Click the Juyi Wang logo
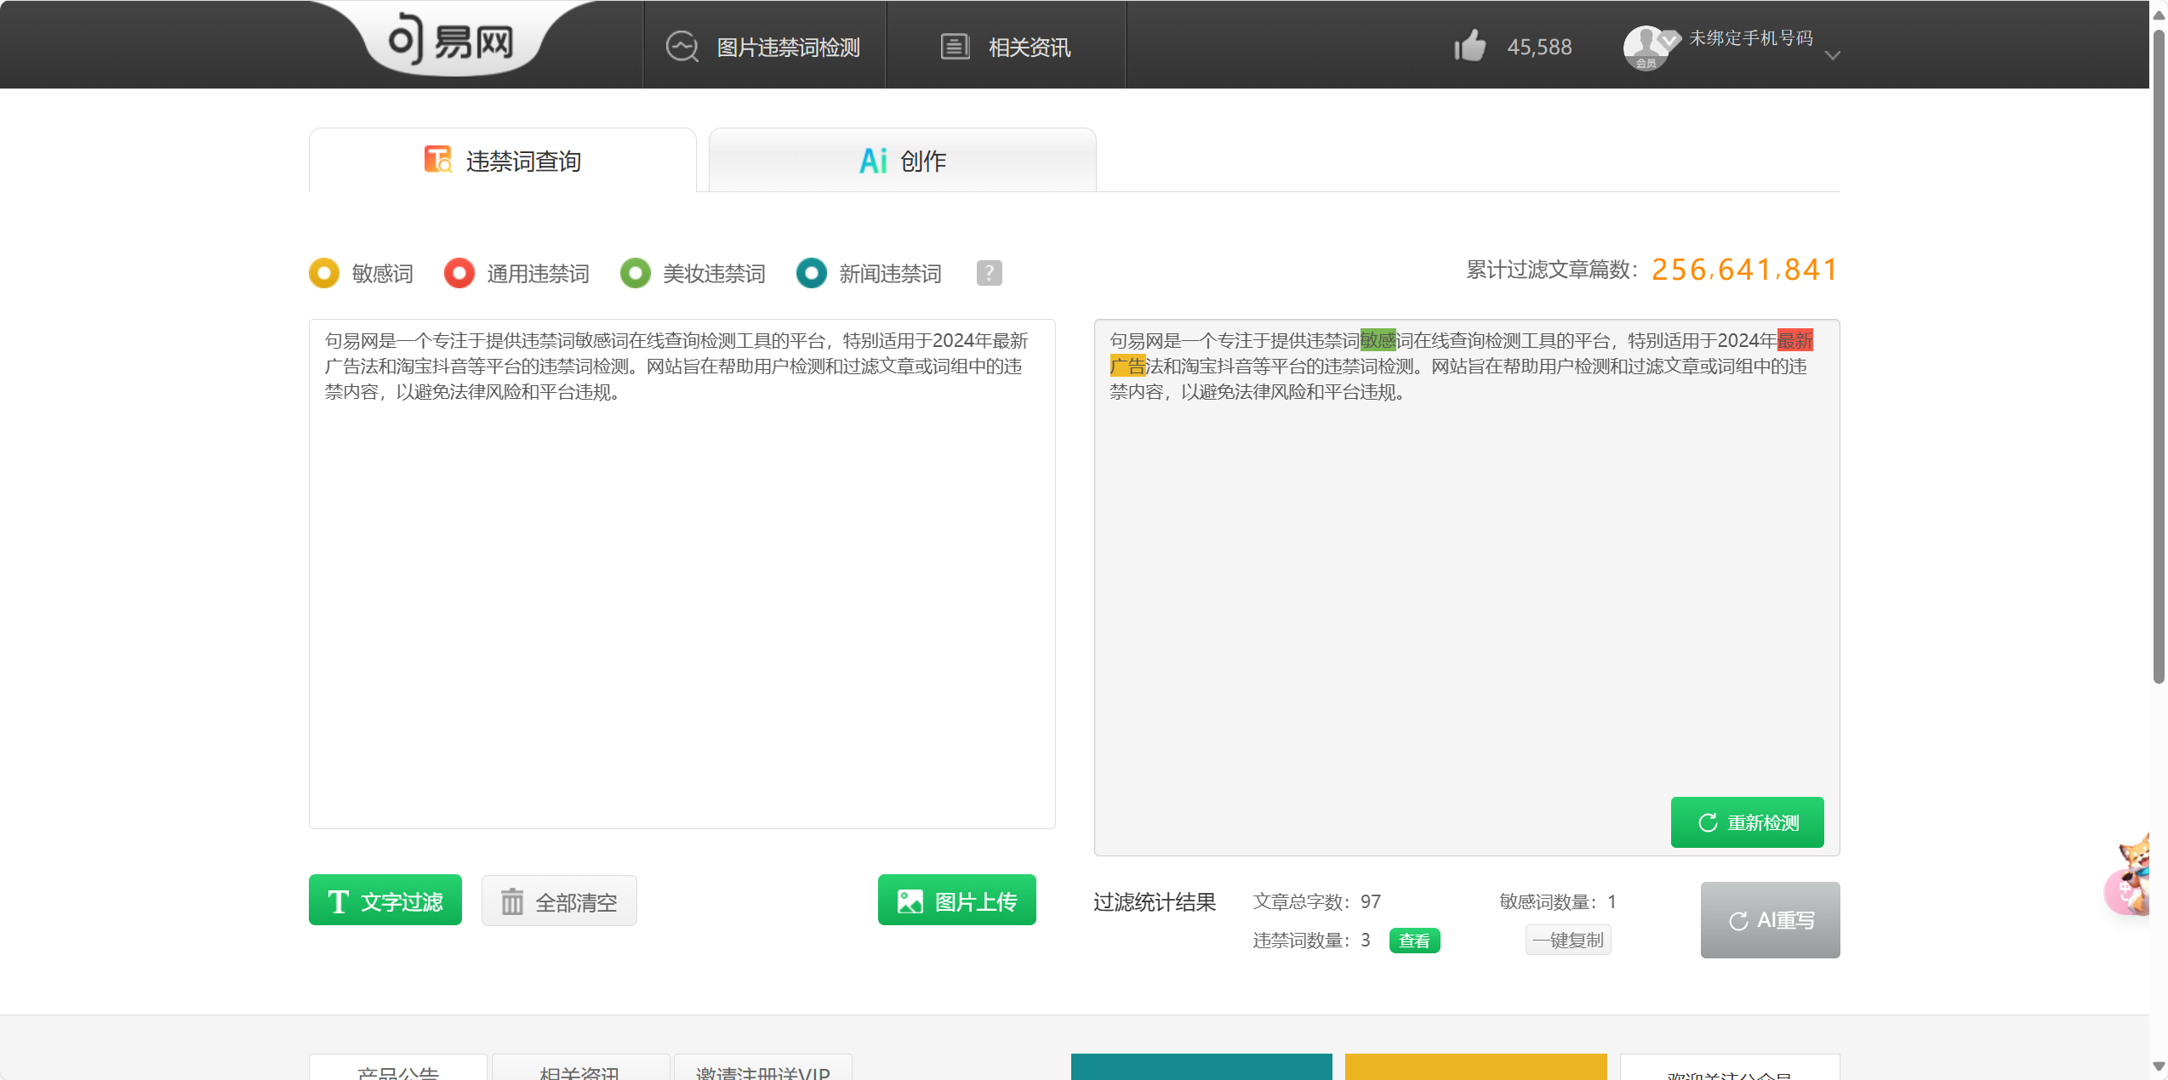The width and height of the screenshot is (2168, 1080). tap(452, 41)
